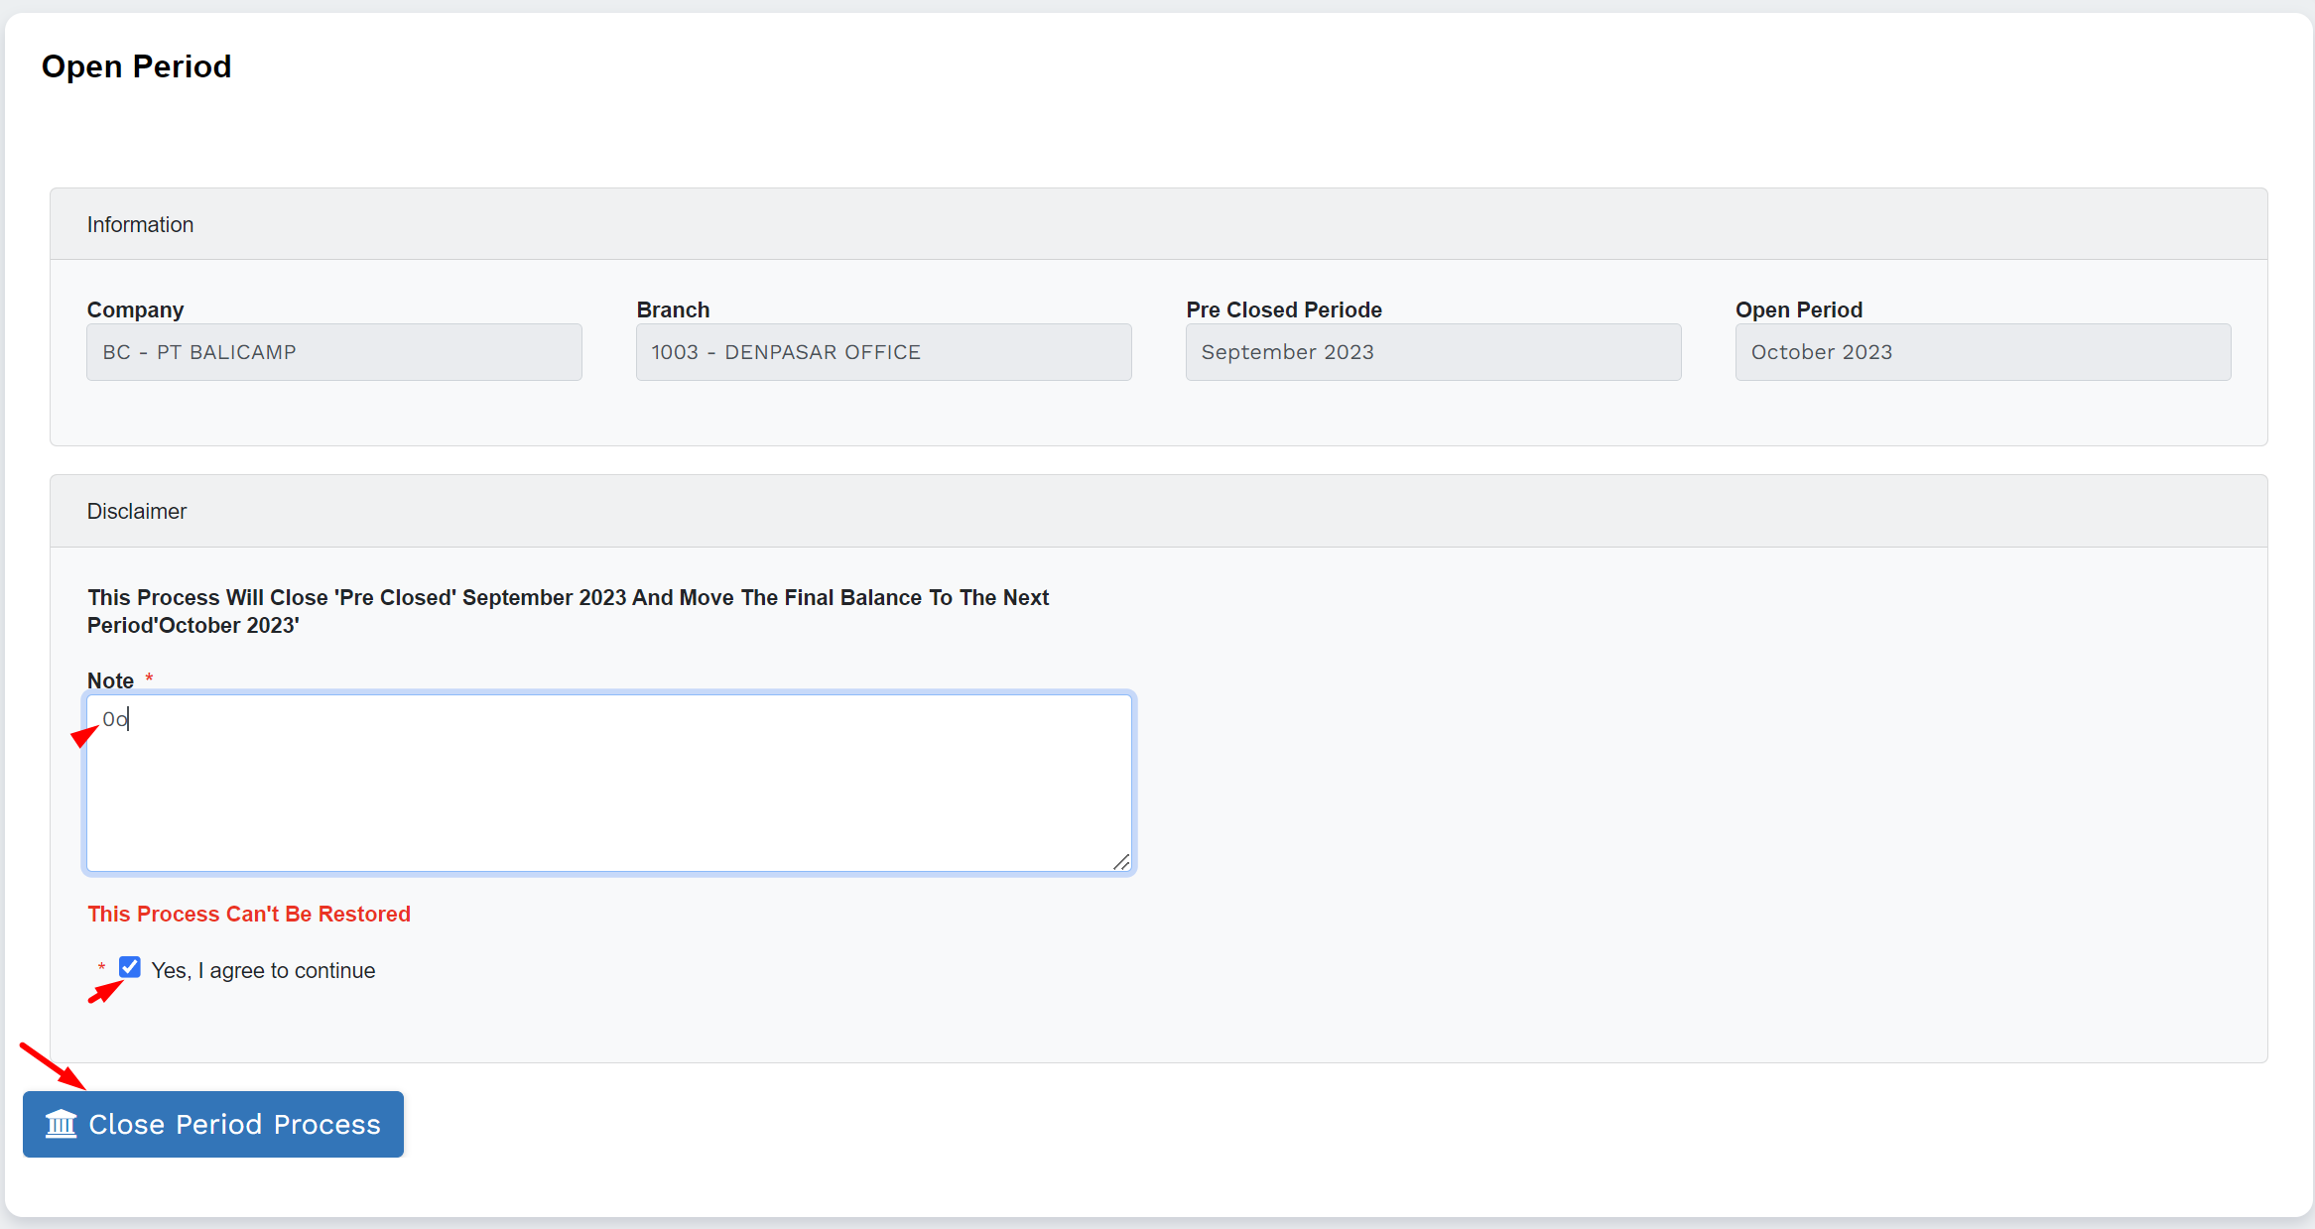Select the Open Period October 2023 field
The height and width of the screenshot is (1229, 2315).
(1982, 352)
